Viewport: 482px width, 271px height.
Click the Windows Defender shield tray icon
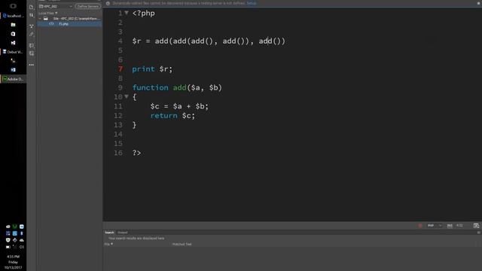(8, 240)
